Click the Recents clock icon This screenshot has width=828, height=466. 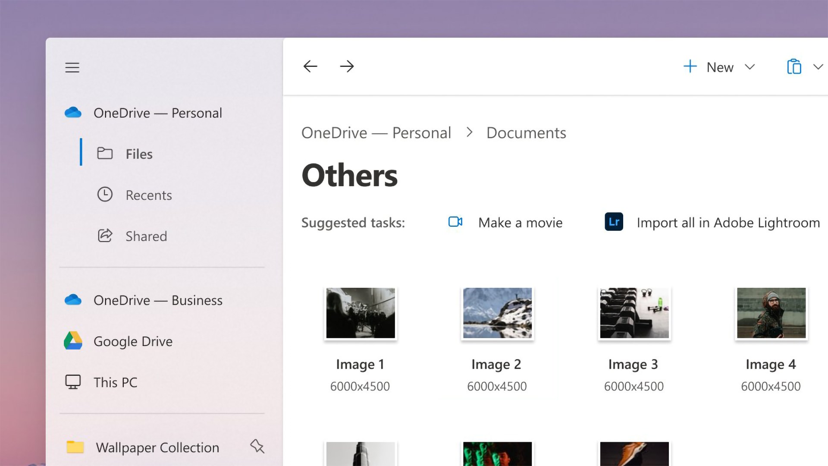[x=105, y=195]
